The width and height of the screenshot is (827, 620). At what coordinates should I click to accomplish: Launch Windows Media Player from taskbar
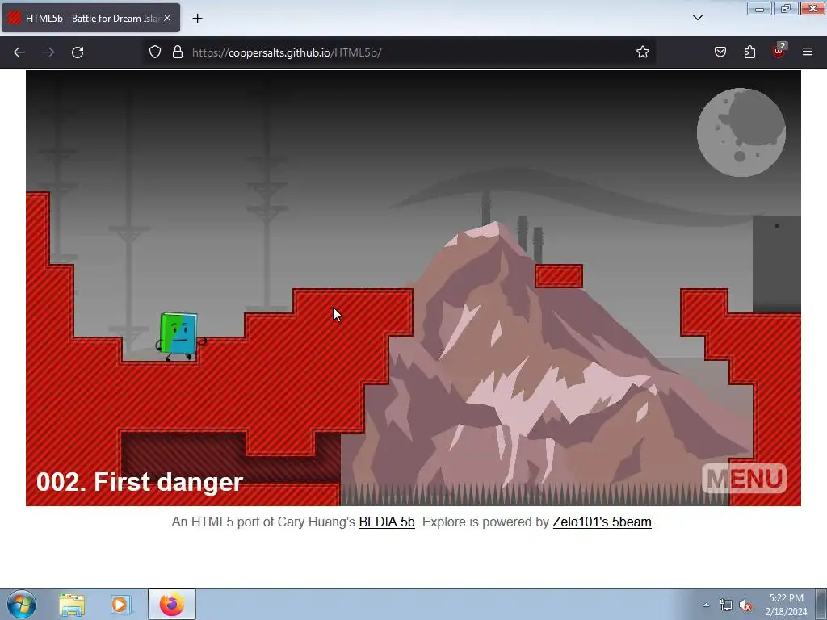tap(120, 605)
